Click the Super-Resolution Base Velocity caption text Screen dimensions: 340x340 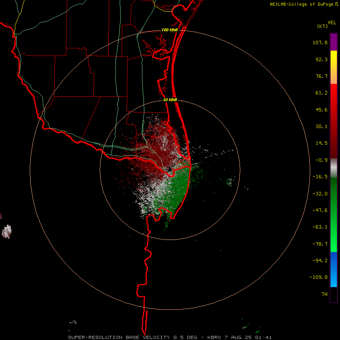point(170,337)
